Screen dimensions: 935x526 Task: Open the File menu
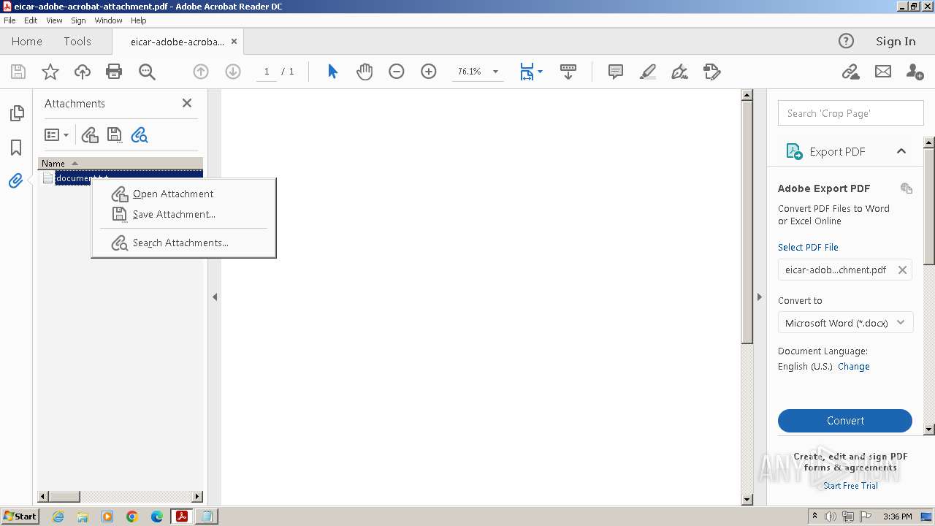tap(9, 20)
